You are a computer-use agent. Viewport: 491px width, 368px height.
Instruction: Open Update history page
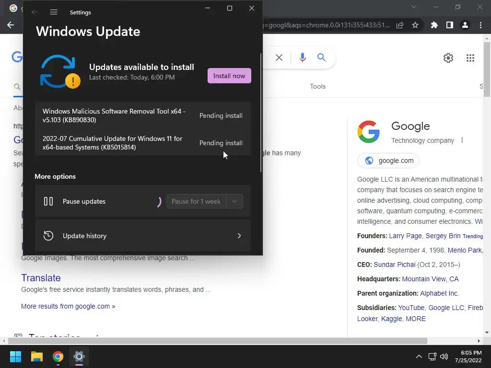pyautogui.click(x=143, y=236)
